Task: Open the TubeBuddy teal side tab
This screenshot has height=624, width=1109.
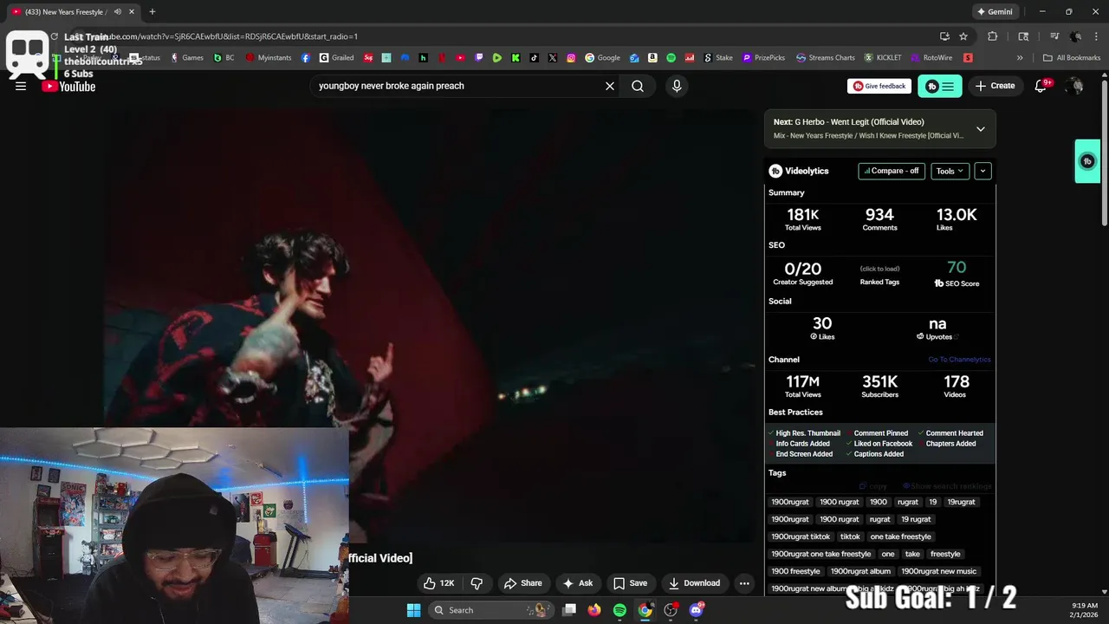Action: pyautogui.click(x=1087, y=161)
